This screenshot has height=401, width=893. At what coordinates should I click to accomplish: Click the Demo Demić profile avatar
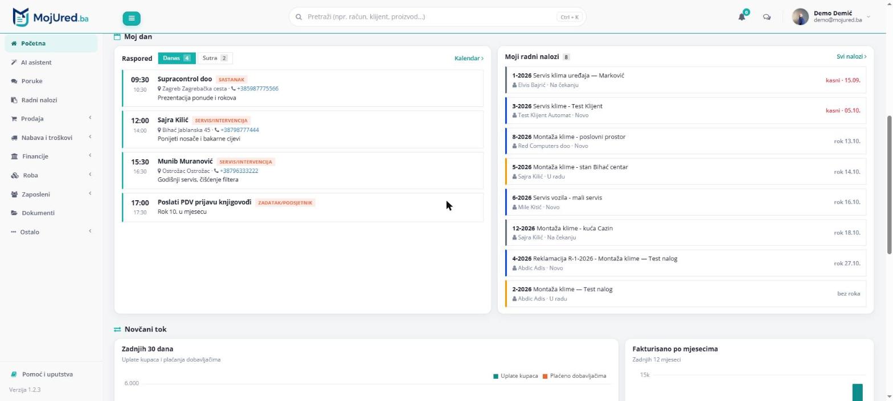(x=800, y=17)
